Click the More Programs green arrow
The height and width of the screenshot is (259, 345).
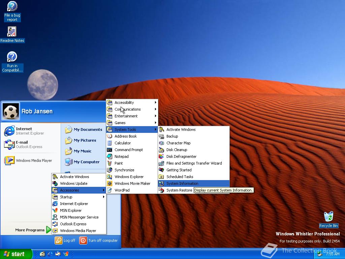tap(49, 230)
